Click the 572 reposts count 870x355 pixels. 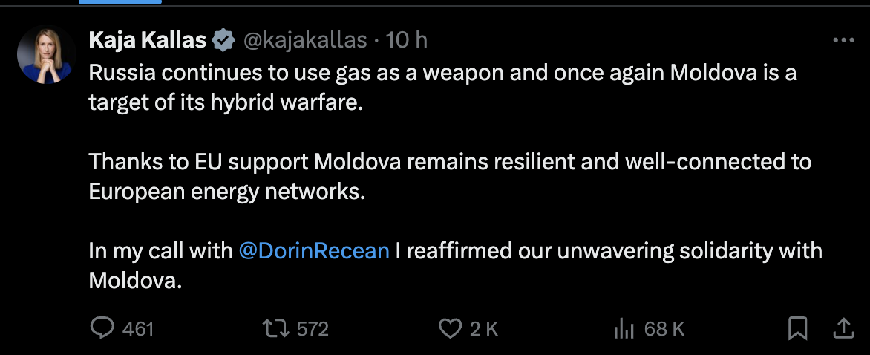tap(312, 328)
